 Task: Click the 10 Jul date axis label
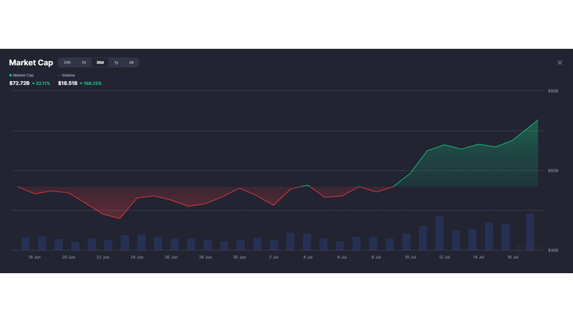(x=410, y=257)
